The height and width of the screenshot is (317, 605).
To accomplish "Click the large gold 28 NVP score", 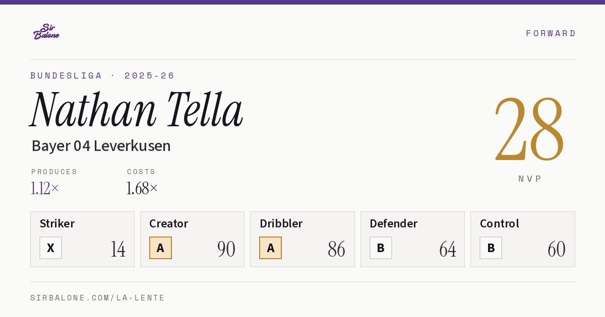I will tap(529, 129).
